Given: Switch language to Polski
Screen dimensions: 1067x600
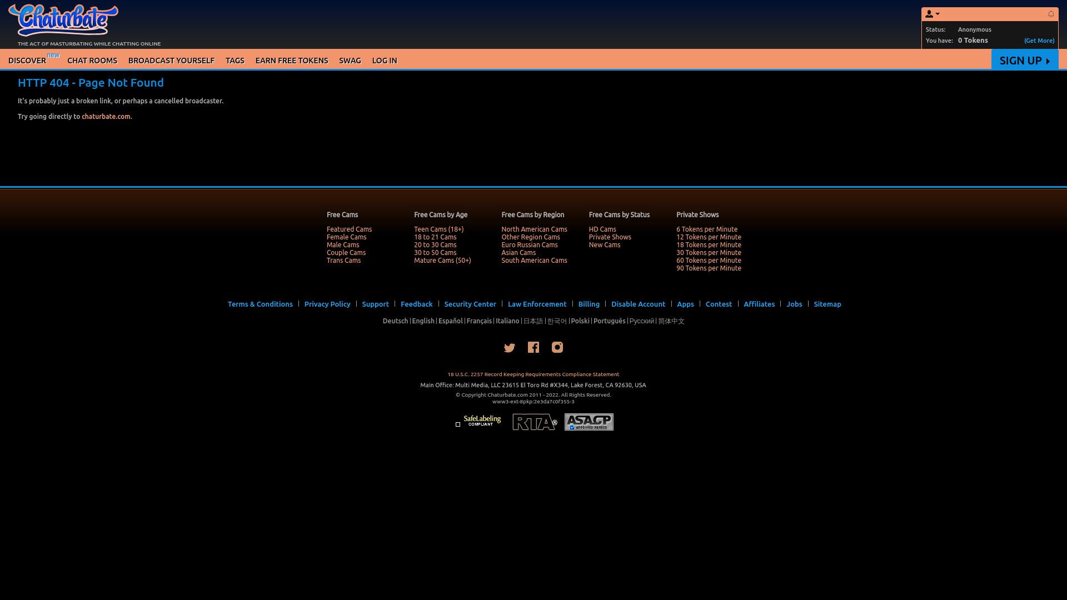Looking at the screenshot, I should coord(580,321).
